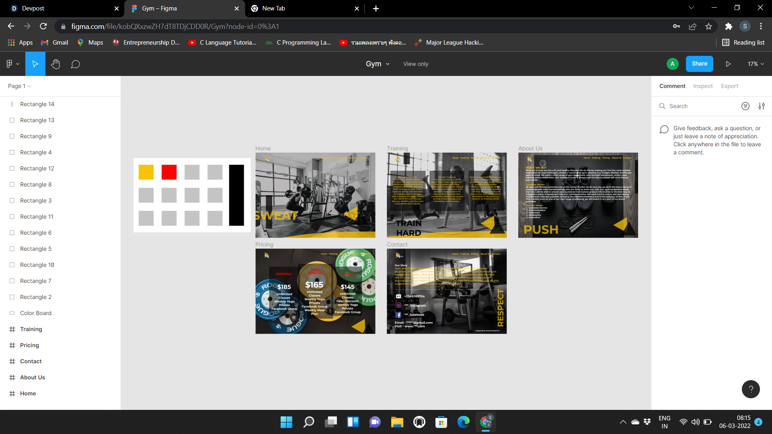
Task: Open comment sort filter icon
Action: (x=745, y=106)
